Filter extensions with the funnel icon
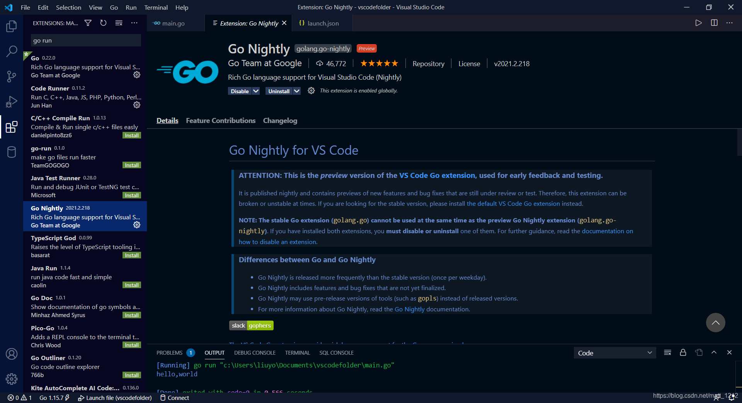This screenshot has width=742, height=403. [88, 23]
